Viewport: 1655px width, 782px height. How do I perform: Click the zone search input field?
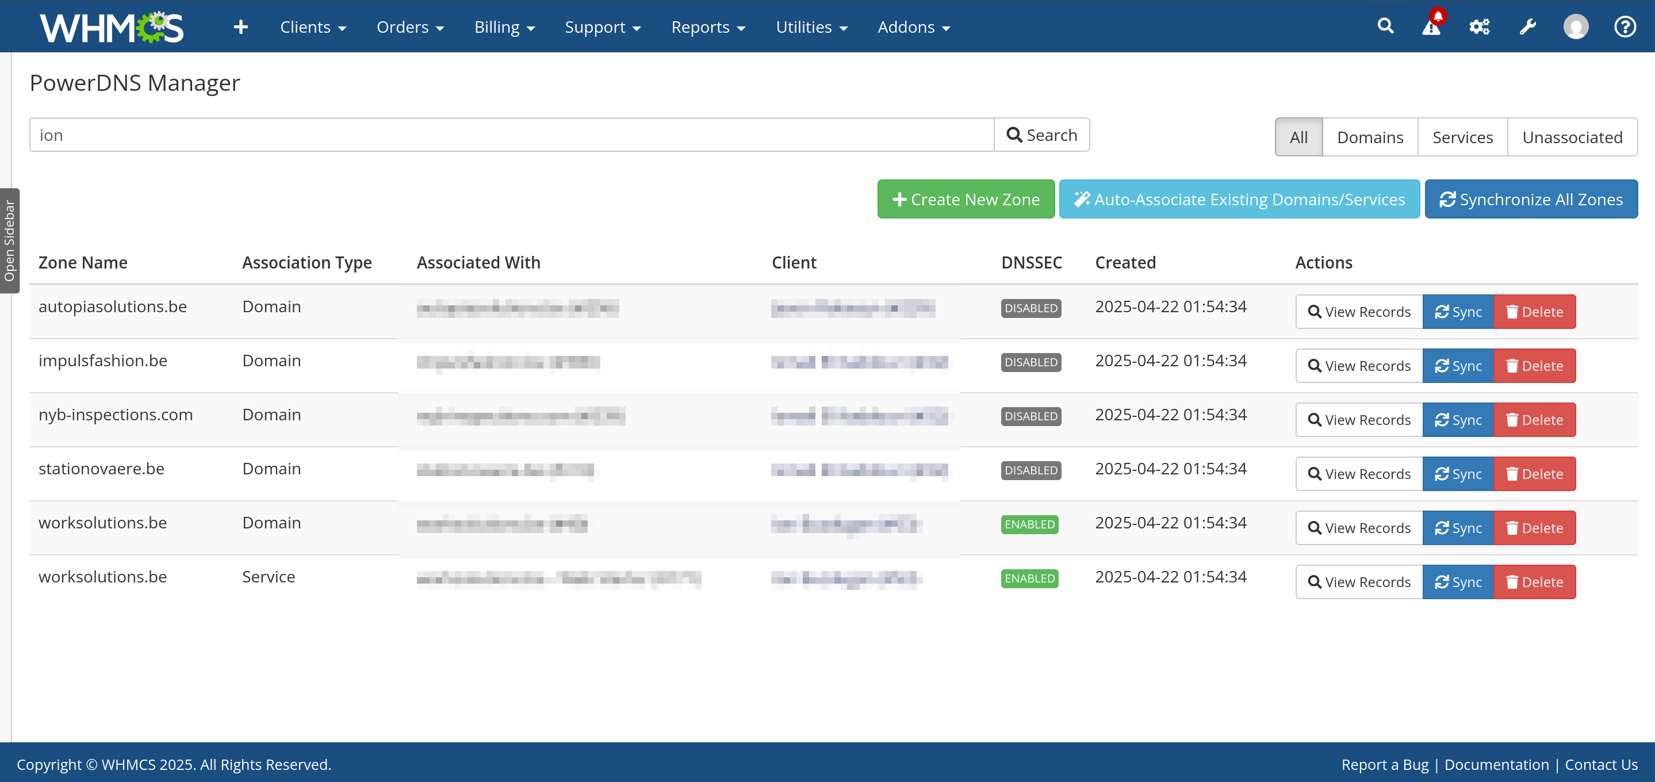tap(511, 135)
